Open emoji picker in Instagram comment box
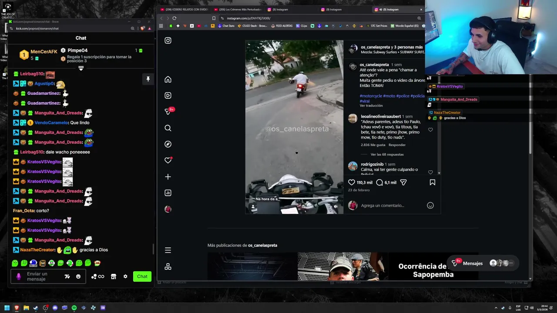 [430, 206]
